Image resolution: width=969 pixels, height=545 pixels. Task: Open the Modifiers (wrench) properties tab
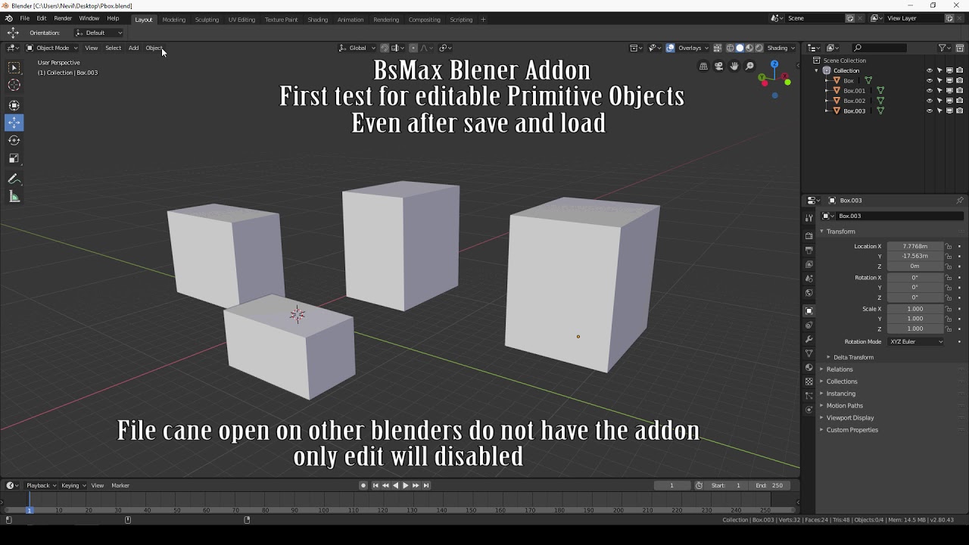pyautogui.click(x=809, y=339)
